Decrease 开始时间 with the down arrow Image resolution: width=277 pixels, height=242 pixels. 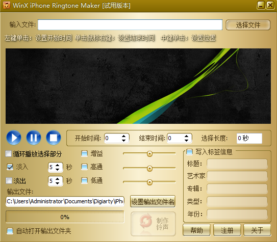pos(123,141)
